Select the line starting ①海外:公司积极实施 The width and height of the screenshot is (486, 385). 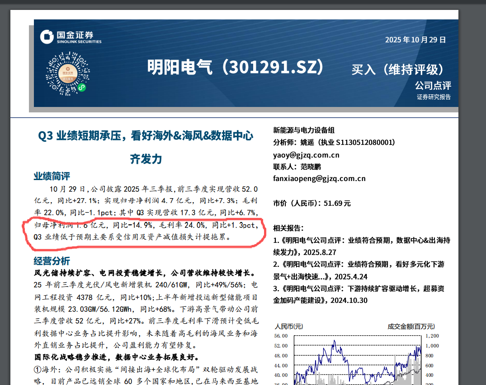pos(146,370)
